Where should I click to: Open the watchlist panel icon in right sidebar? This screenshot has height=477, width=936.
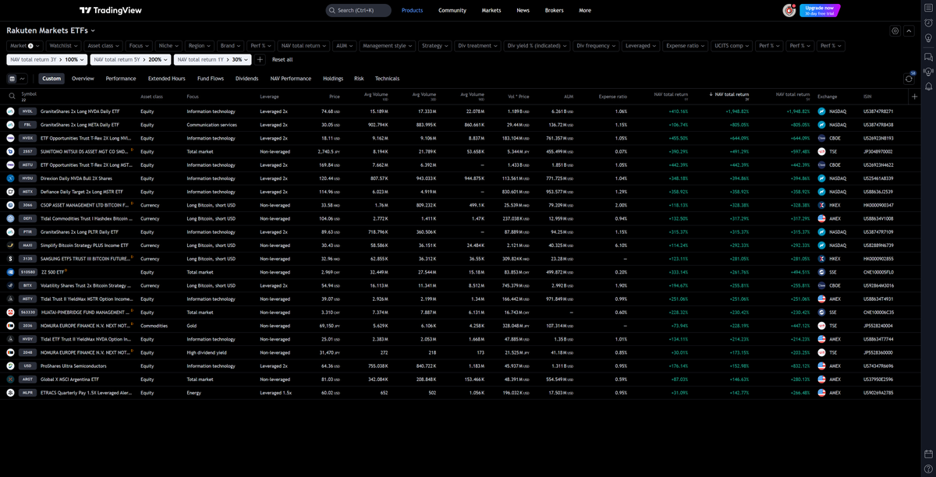point(927,10)
